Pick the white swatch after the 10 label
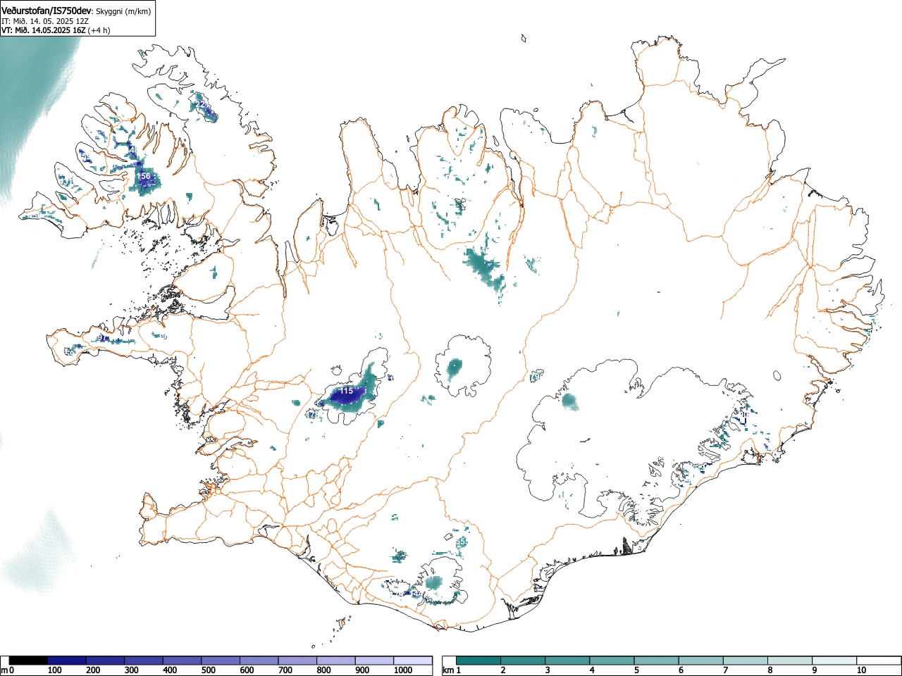 (x=878, y=661)
